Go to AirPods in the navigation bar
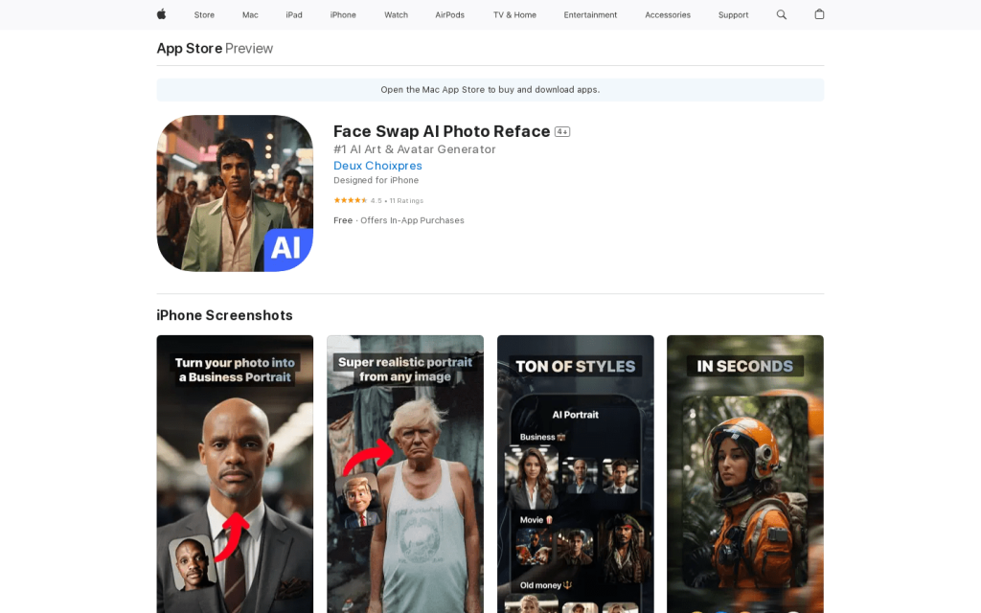 coord(450,14)
